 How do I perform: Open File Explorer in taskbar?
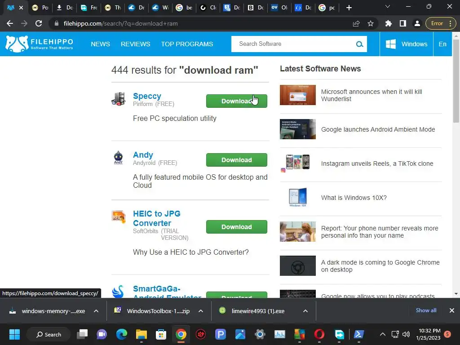click(x=142, y=334)
